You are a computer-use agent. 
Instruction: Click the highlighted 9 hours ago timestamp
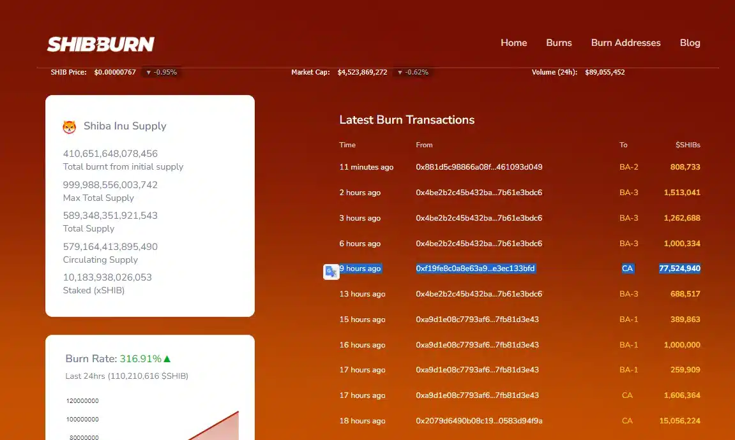pyautogui.click(x=360, y=268)
